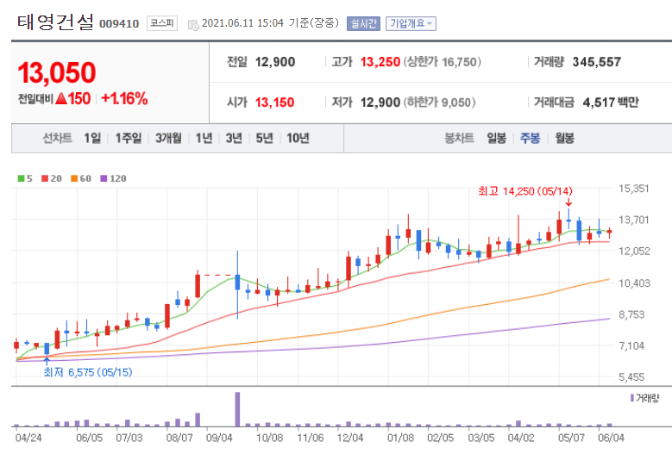This screenshot has width=672, height=460.
Task: Click the stock name 태영건설
Action: point(55,22)
